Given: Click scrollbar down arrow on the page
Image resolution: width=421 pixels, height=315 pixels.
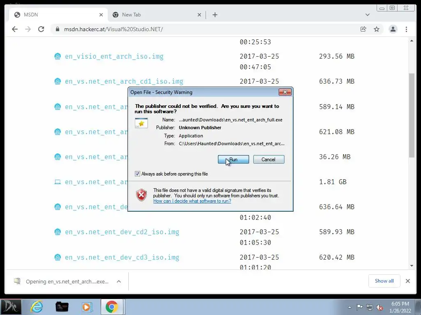Looking at the screenshot, I should click(412, 266).
